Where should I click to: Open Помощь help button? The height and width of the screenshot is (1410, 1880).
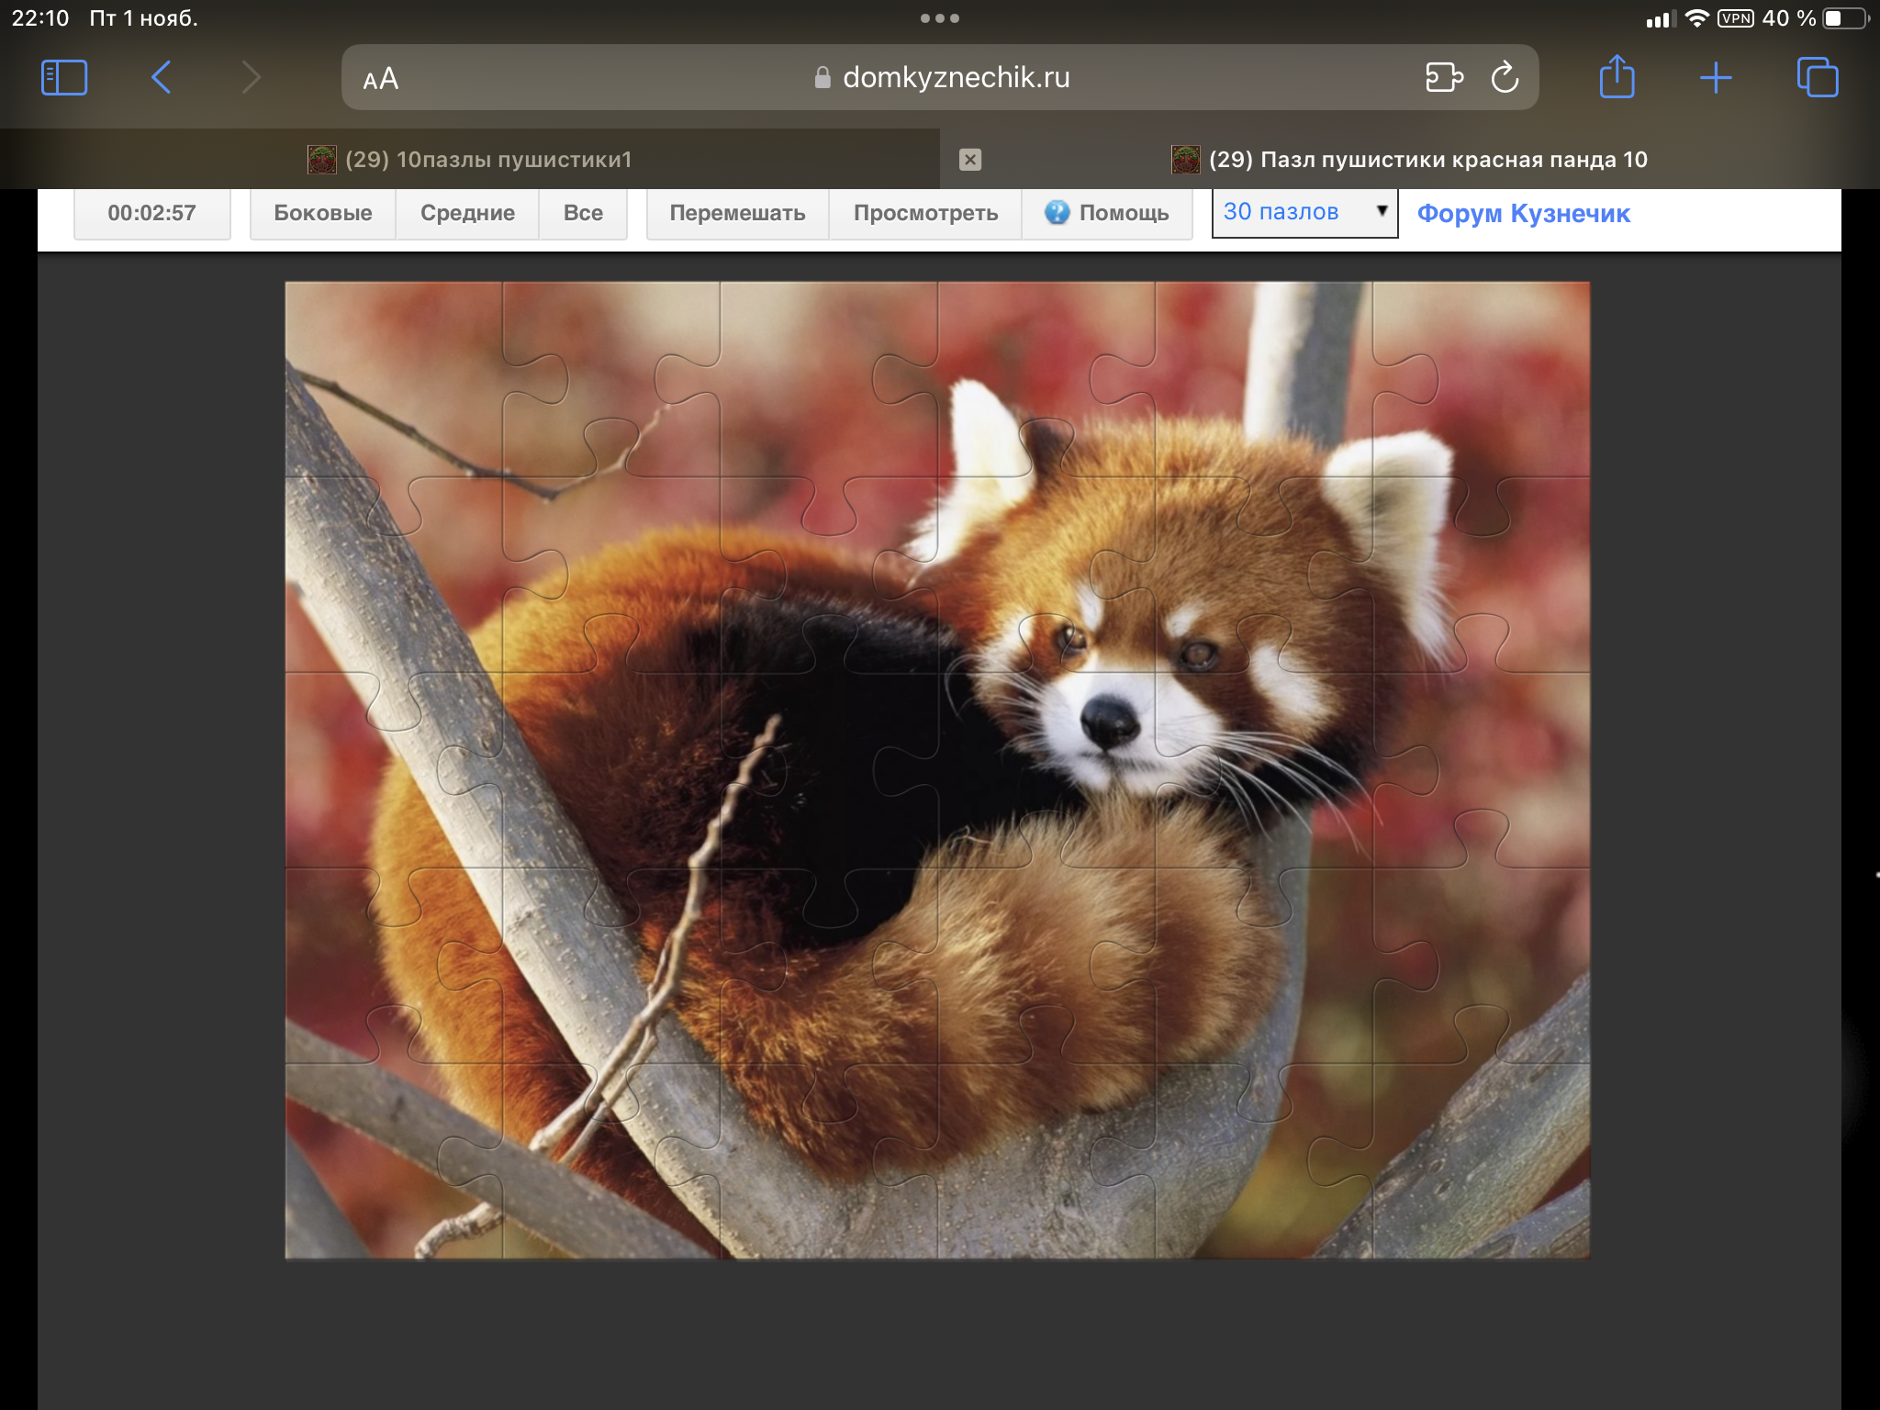point(1107,213)
